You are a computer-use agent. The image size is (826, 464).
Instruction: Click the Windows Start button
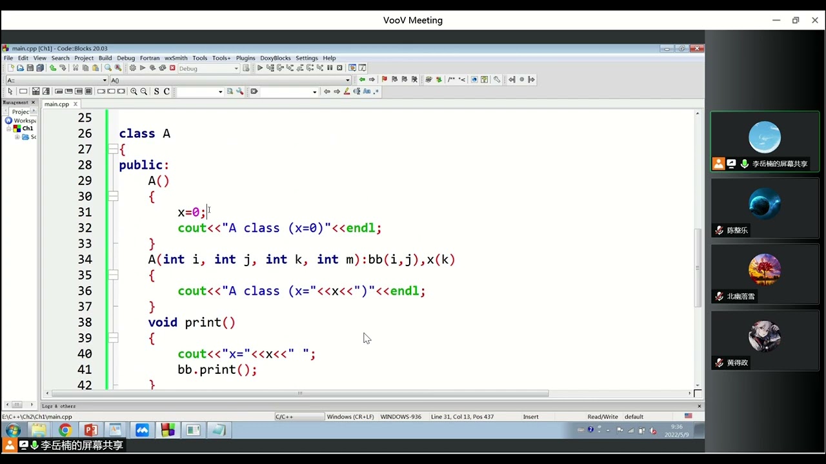(x=13, y=430)
